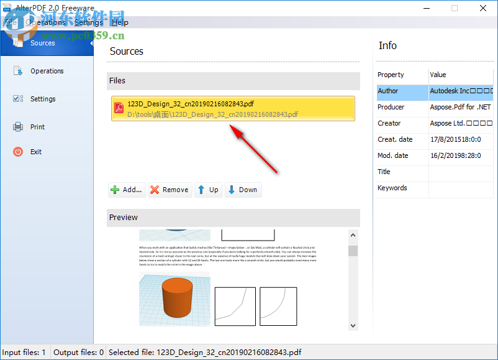Click the green plus icon on Add button
Viewport: 498px width, 360px height.
tap(116, 190)
